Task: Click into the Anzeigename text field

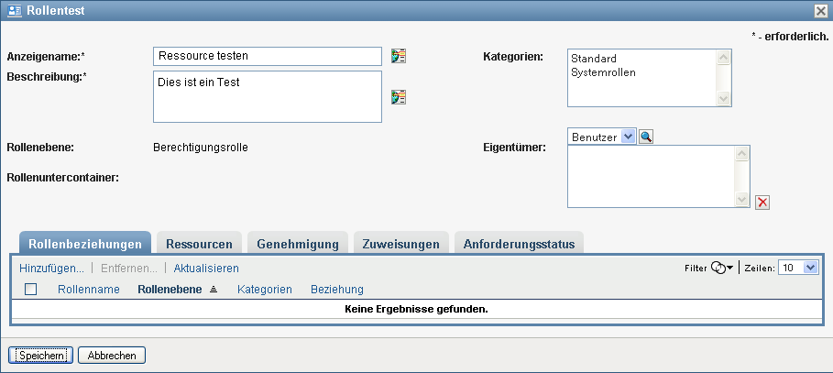Action: point(267,56)
